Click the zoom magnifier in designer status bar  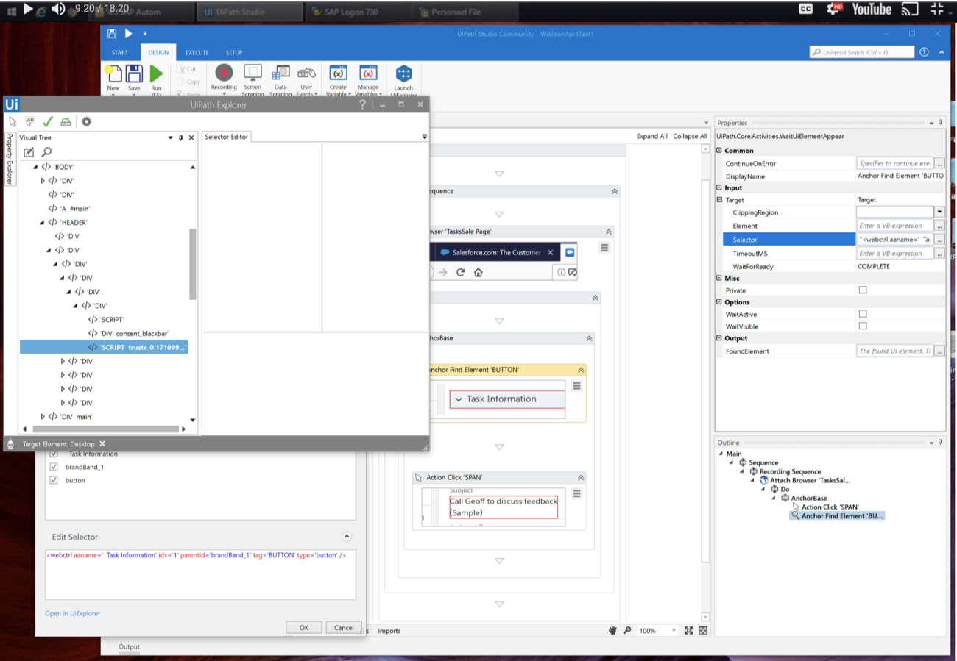(x=627, y=630)
